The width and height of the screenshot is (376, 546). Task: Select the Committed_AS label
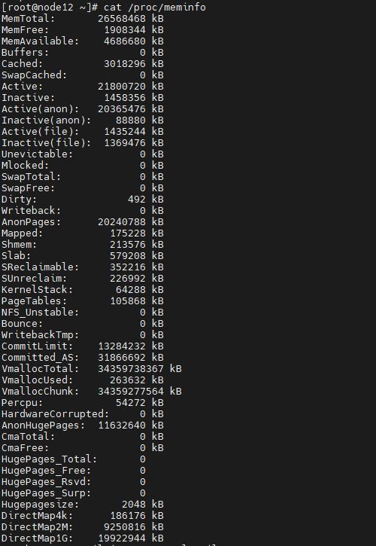coord(41,358)
